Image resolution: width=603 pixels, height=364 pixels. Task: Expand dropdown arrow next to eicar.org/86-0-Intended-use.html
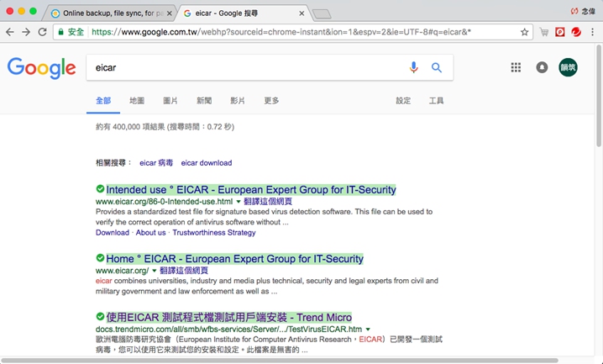tap(239, 202)
